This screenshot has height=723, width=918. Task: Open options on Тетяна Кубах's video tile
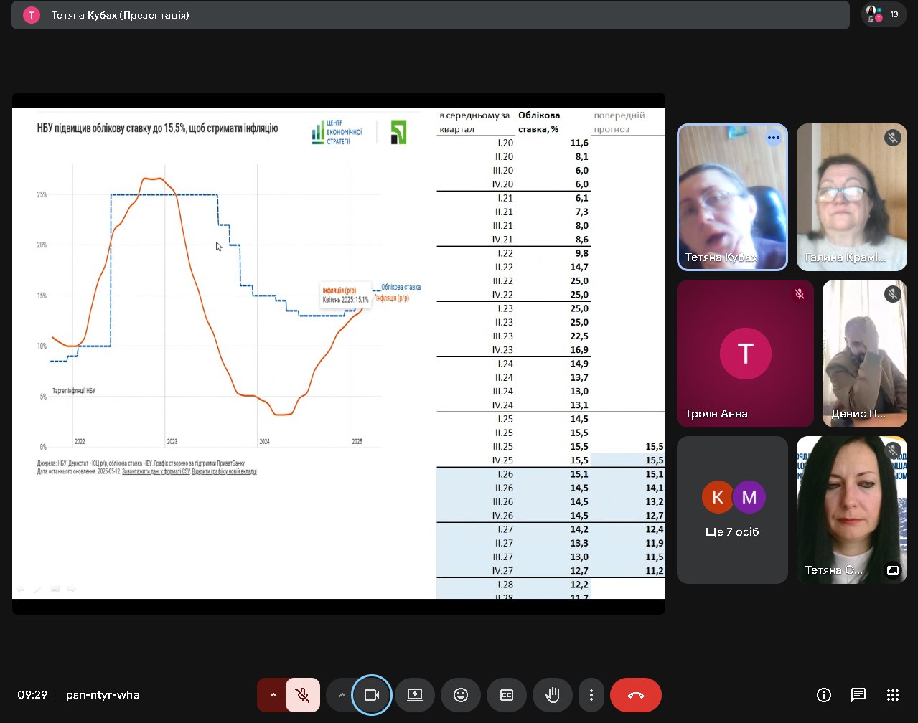tap(773, 138)
